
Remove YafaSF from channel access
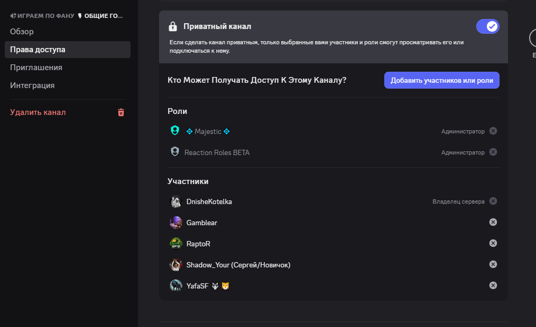[x=493, y=286]
